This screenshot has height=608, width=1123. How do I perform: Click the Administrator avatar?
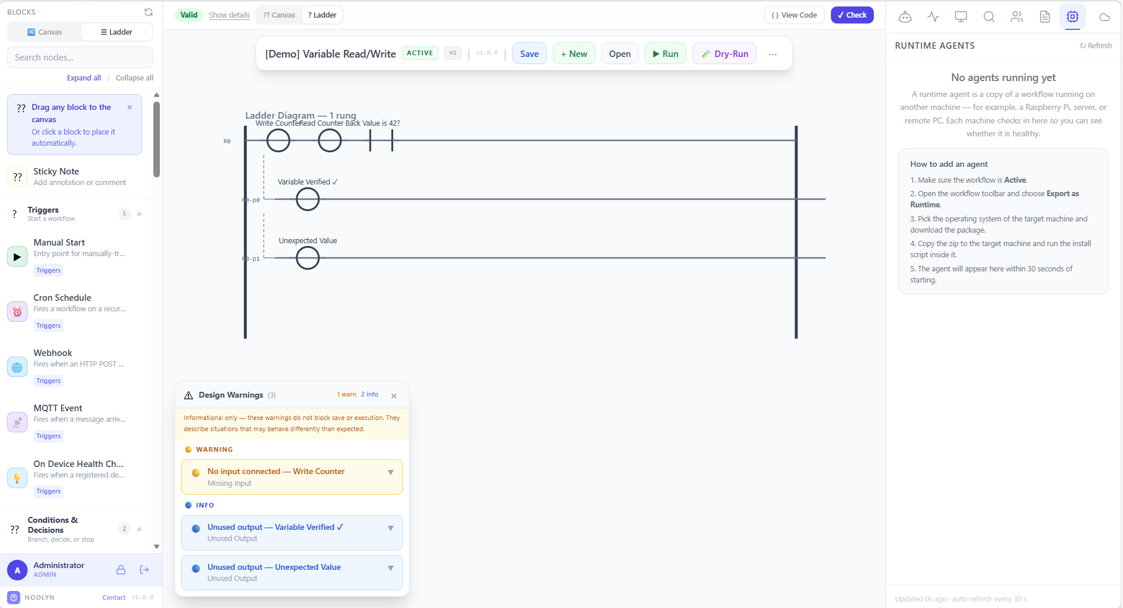[17, 570]
